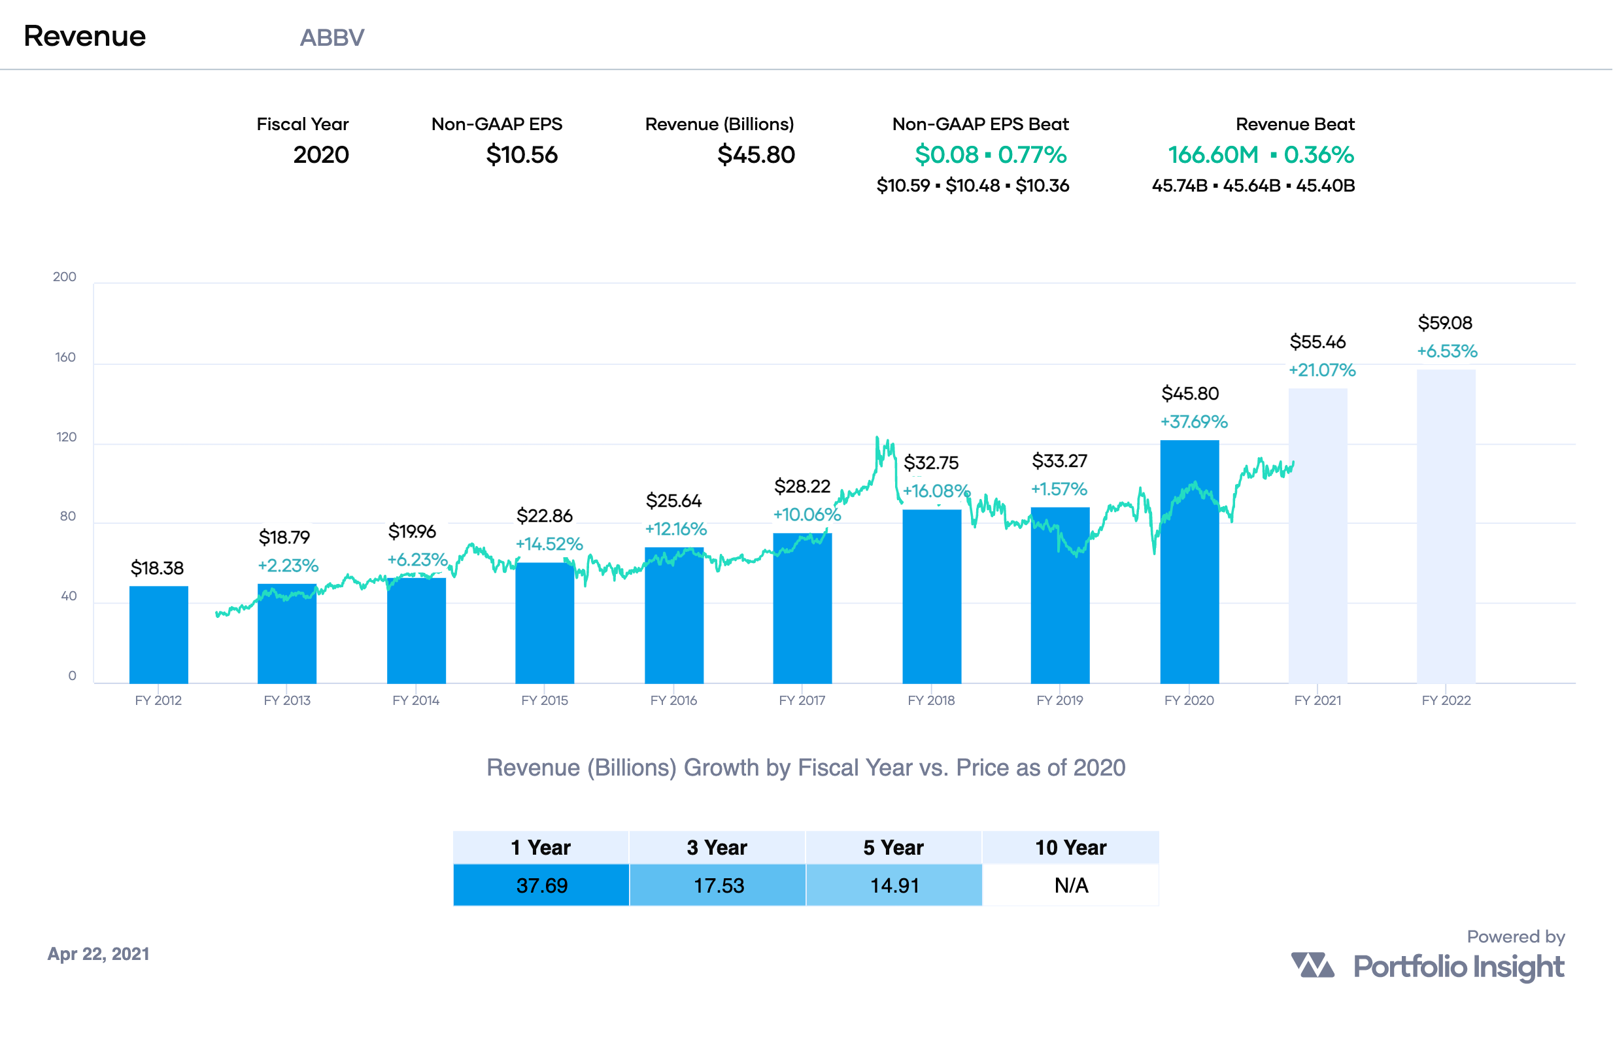Click the 10 Year column header
The image size is (1613, 1045).
pyautogui.click(x=1071, y=847)
